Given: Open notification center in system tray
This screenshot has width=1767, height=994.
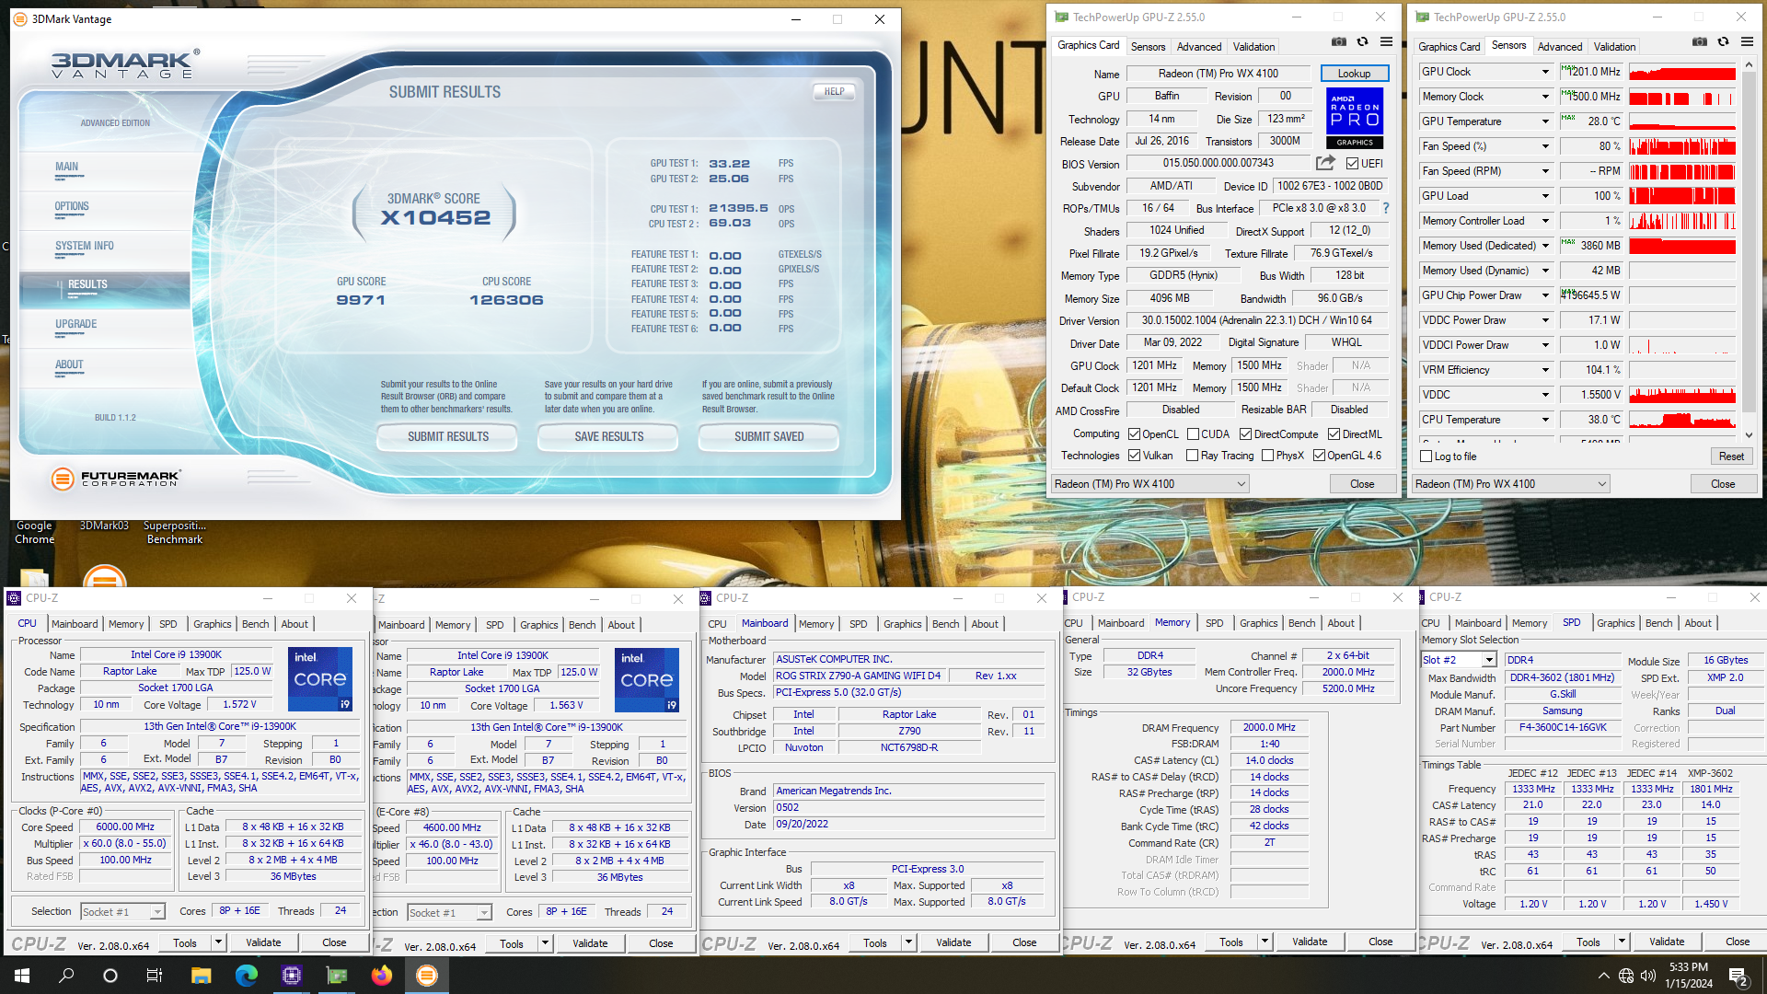Looking at the screenshot, I should 1738,976.
